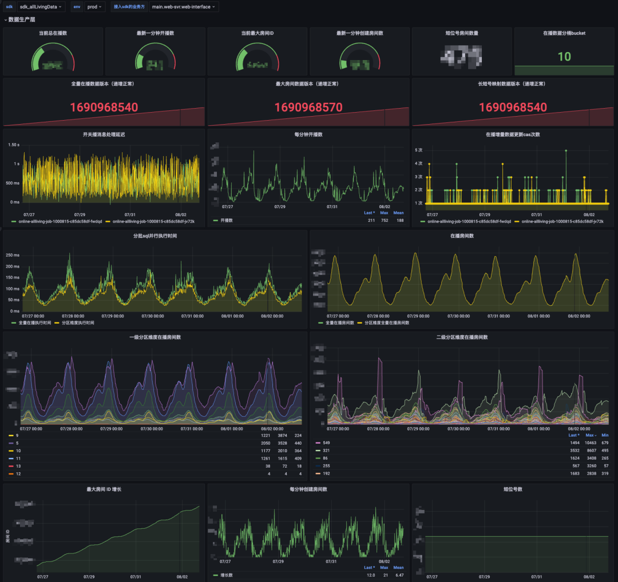Click the 每分钟创建房间数 panel title
This screenshot has height=582, width=618.
308,489
